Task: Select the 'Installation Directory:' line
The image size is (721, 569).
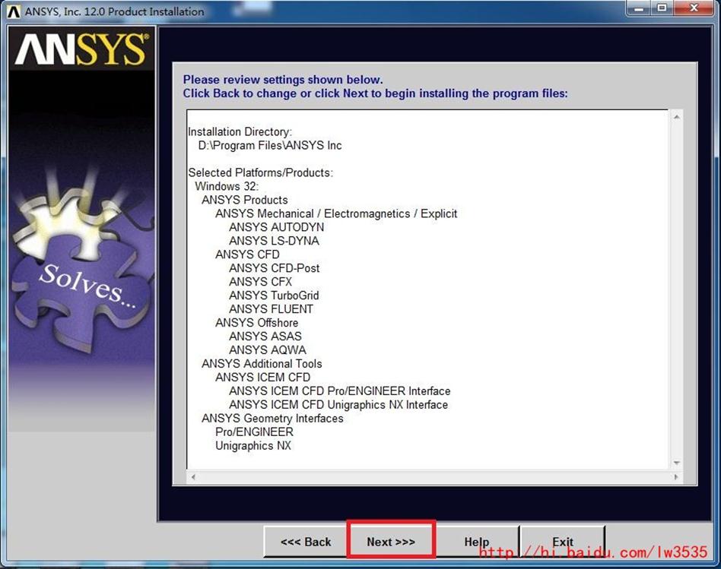Action: [x=240, y=131]
